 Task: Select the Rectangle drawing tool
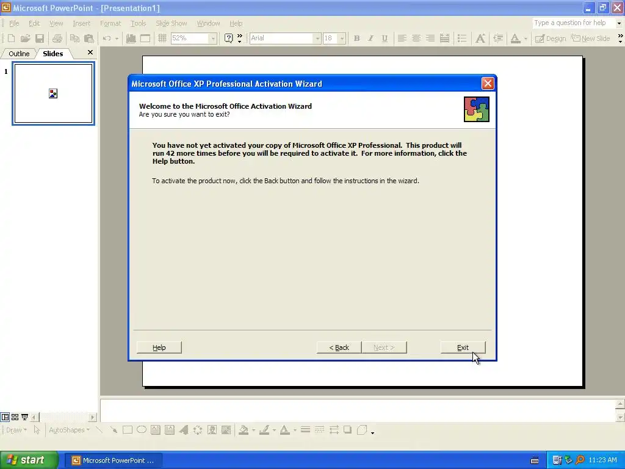(x=128, y=430)
